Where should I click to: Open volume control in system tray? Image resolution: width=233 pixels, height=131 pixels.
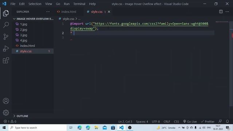204,128
